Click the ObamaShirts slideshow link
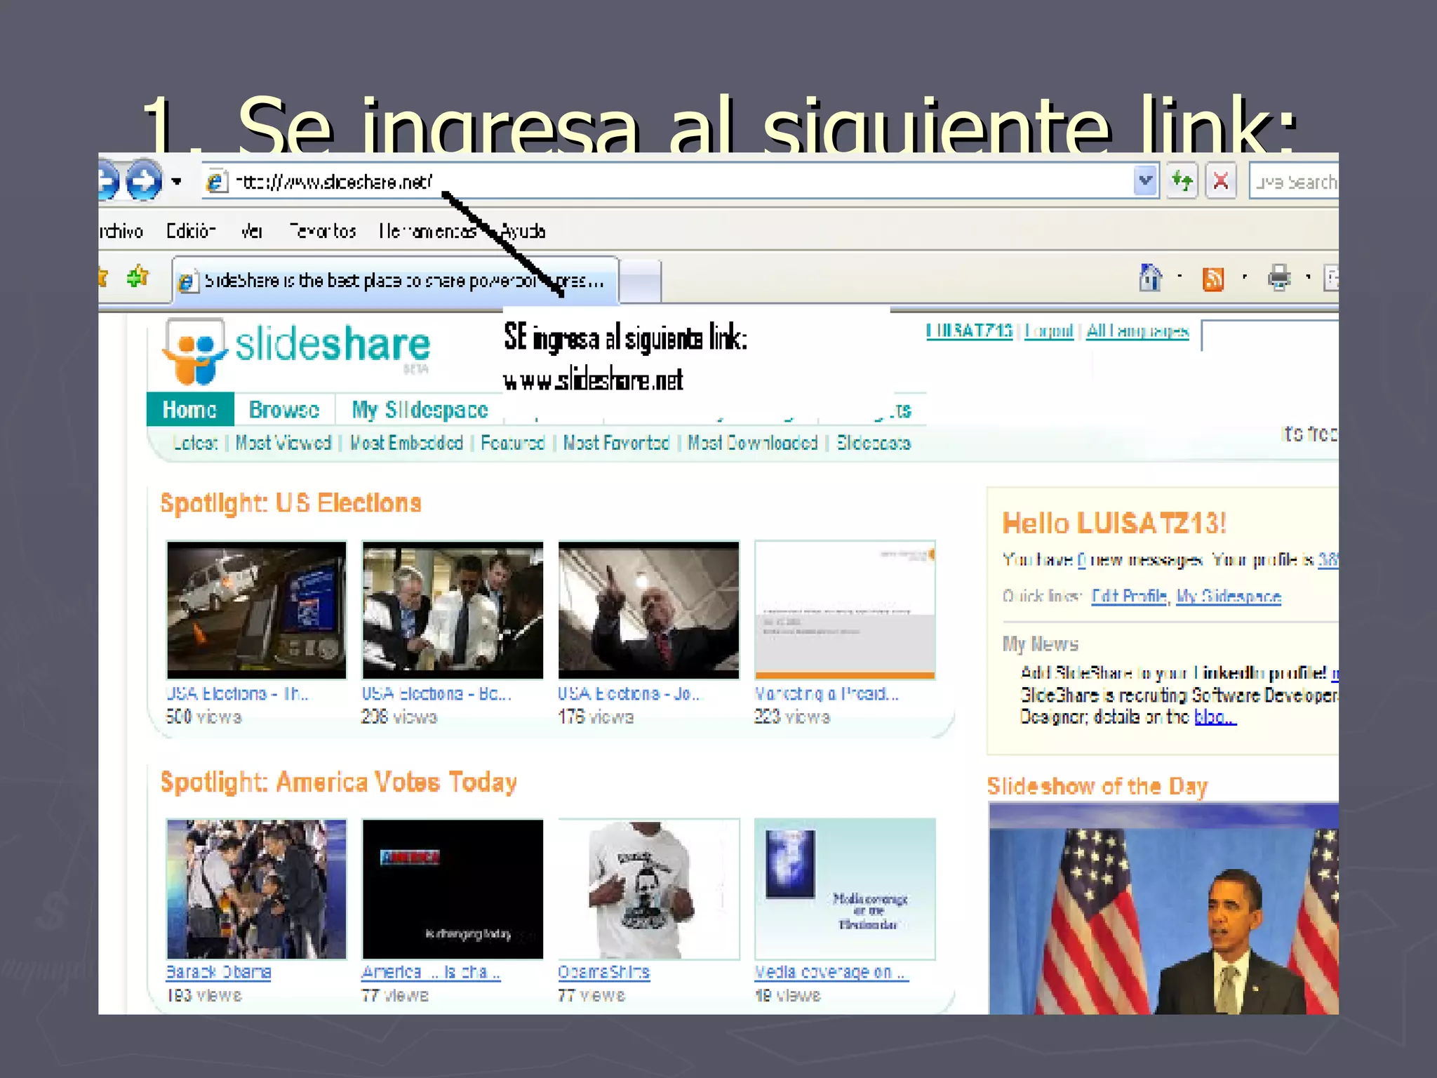 (x=604, y=972)
